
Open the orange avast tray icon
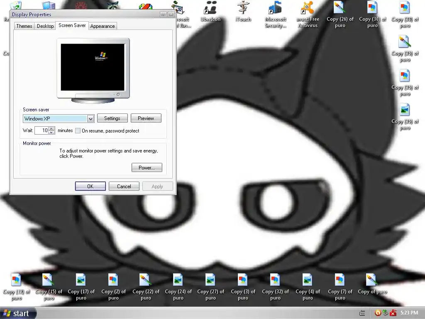378,313
